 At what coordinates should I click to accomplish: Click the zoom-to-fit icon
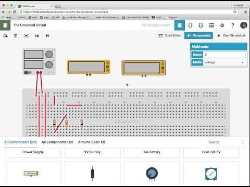[x=26, y=36]
